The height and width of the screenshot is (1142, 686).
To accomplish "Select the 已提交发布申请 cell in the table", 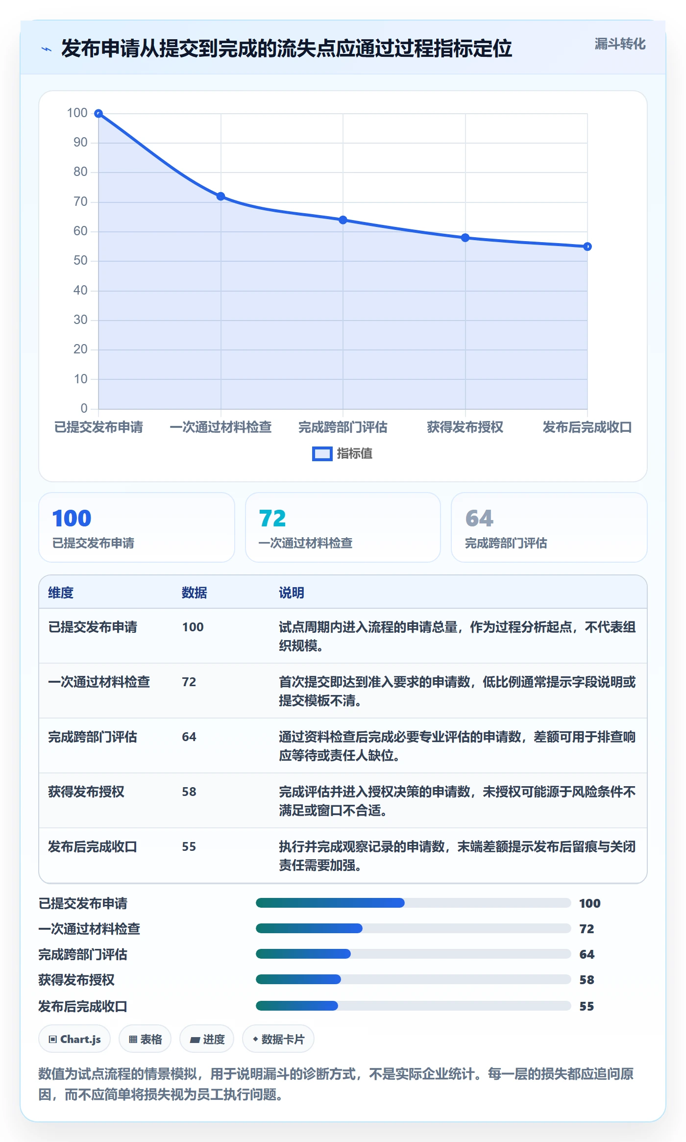I will click(x=93, y=627).
